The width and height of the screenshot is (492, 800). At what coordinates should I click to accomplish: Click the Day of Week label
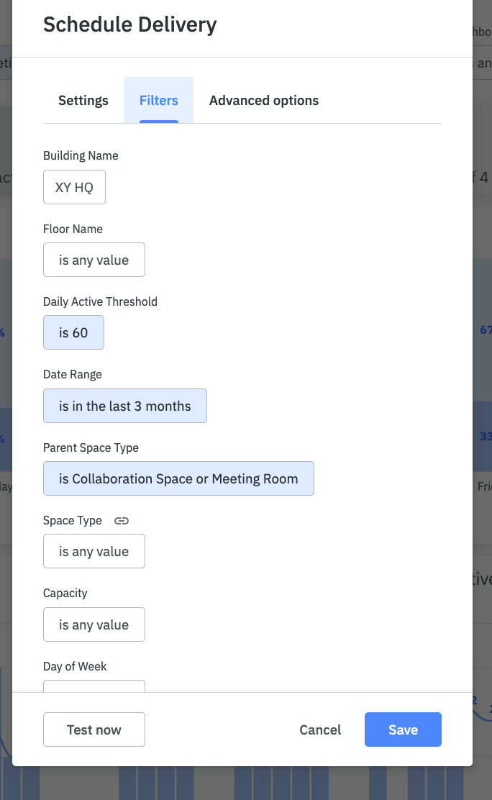pyautogui.click(x=75, y=666)
